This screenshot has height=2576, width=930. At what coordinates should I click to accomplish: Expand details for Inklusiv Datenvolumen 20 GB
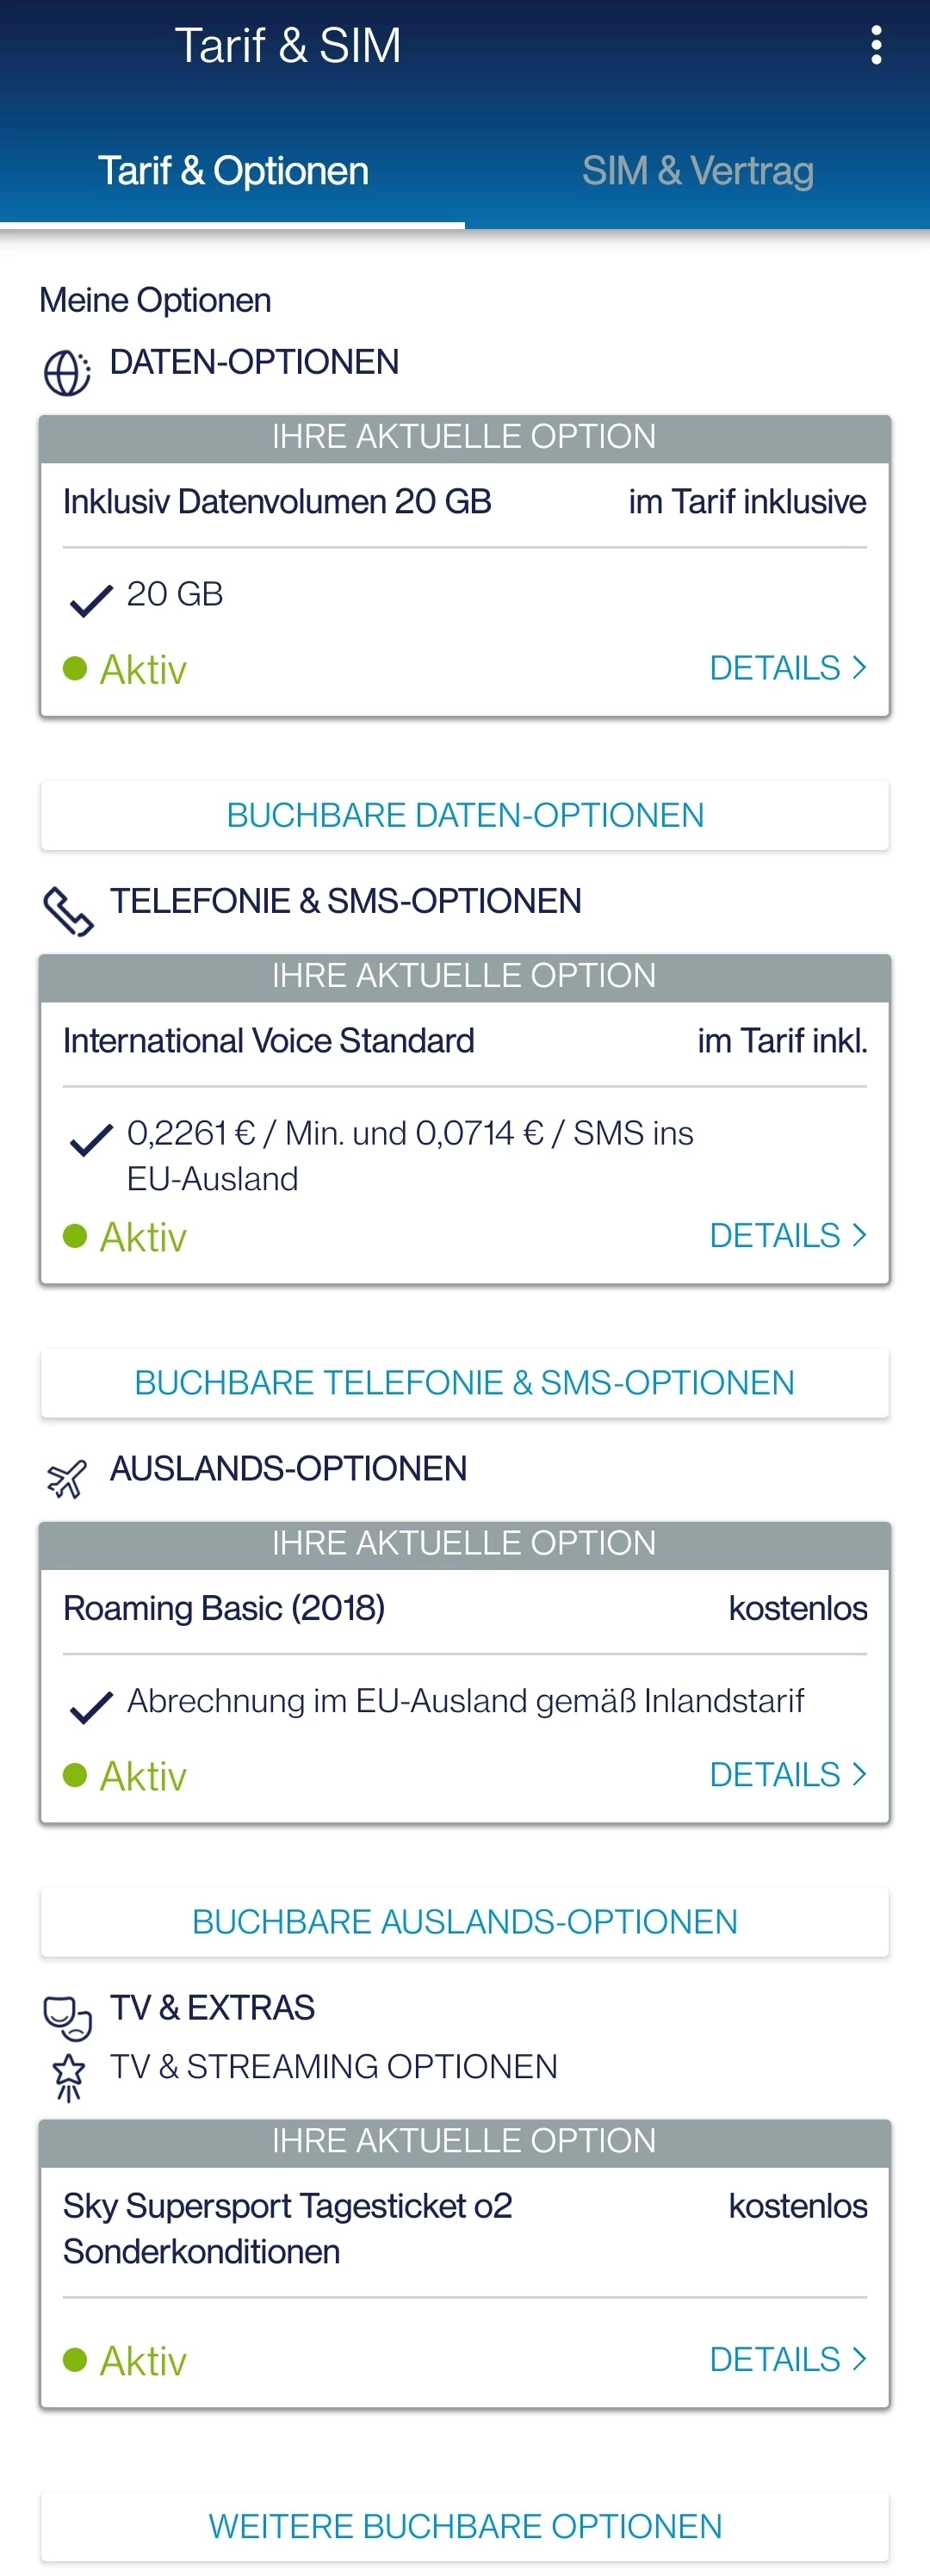(787, 668)
